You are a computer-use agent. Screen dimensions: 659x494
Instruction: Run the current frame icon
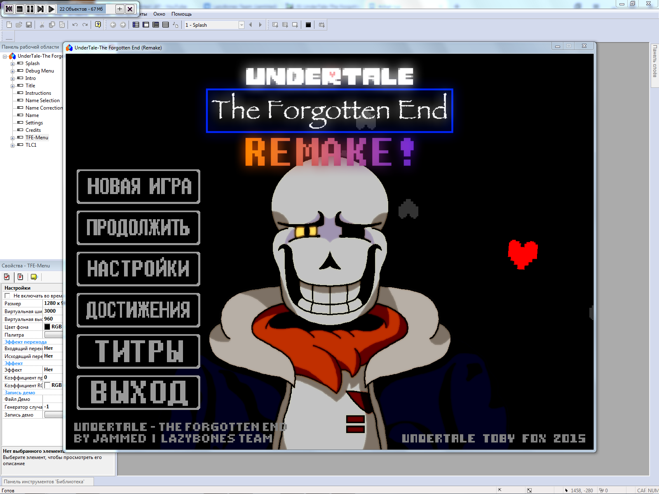click(x=295, y=25)
